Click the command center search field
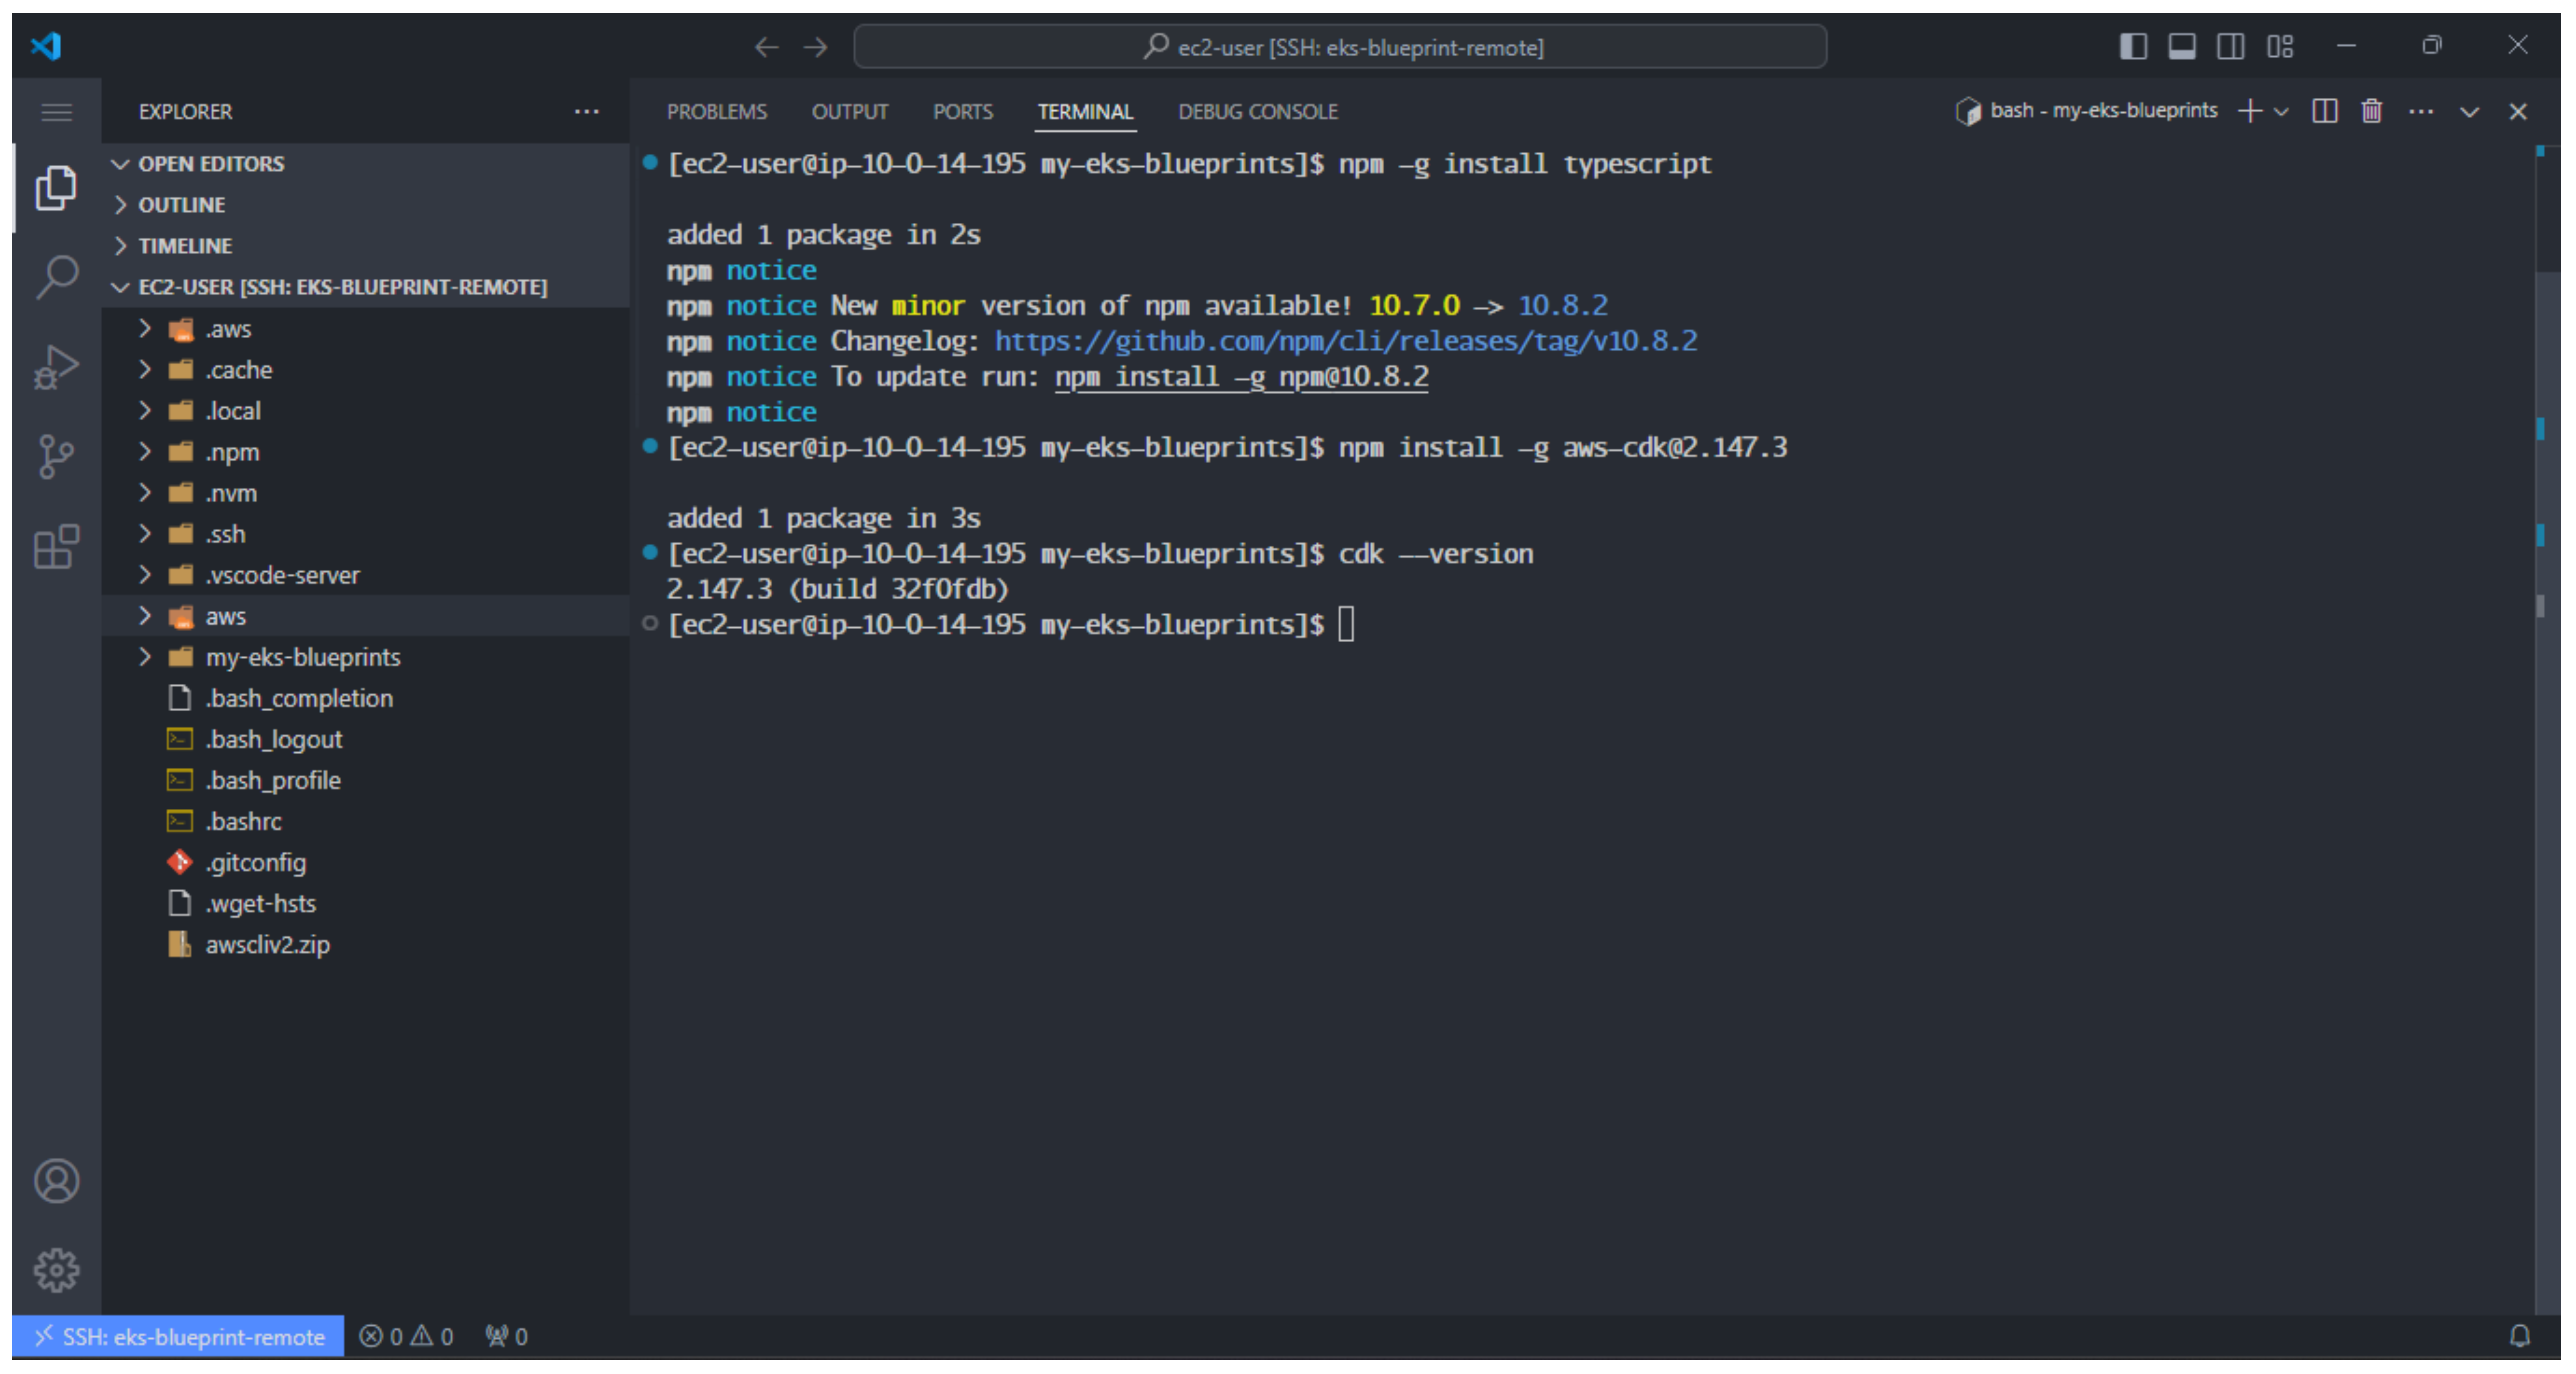The width and height of the screenshot is (2576, 1374). coord(1340,47)
